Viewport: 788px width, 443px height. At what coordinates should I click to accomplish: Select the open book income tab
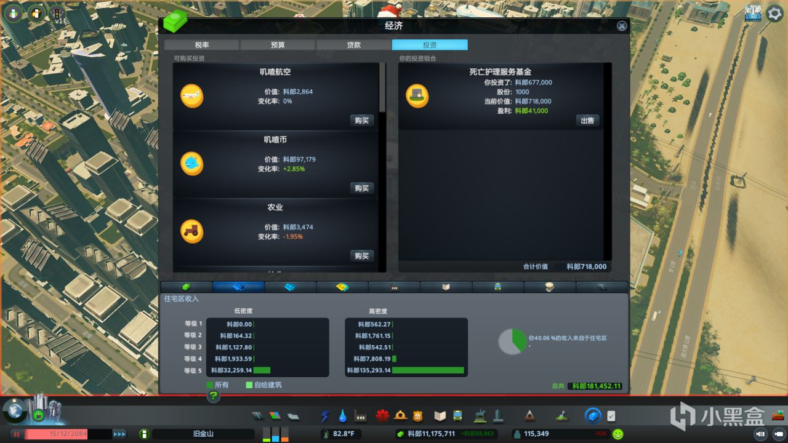point(446,287)
